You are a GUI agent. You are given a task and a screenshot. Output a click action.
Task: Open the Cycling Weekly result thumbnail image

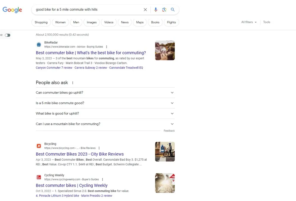coord(165,183)
